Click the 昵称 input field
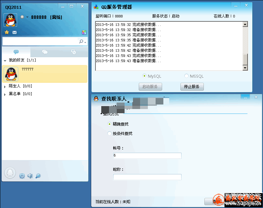The image size is (263, 208). (147, 177)
